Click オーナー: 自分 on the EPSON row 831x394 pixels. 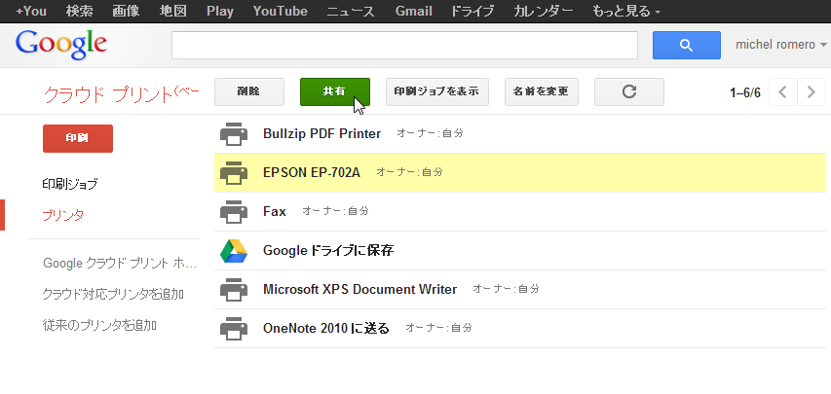tap(410, 172)
